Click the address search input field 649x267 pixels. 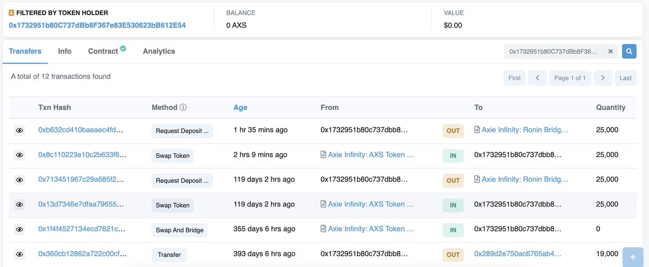pos(554,51)
